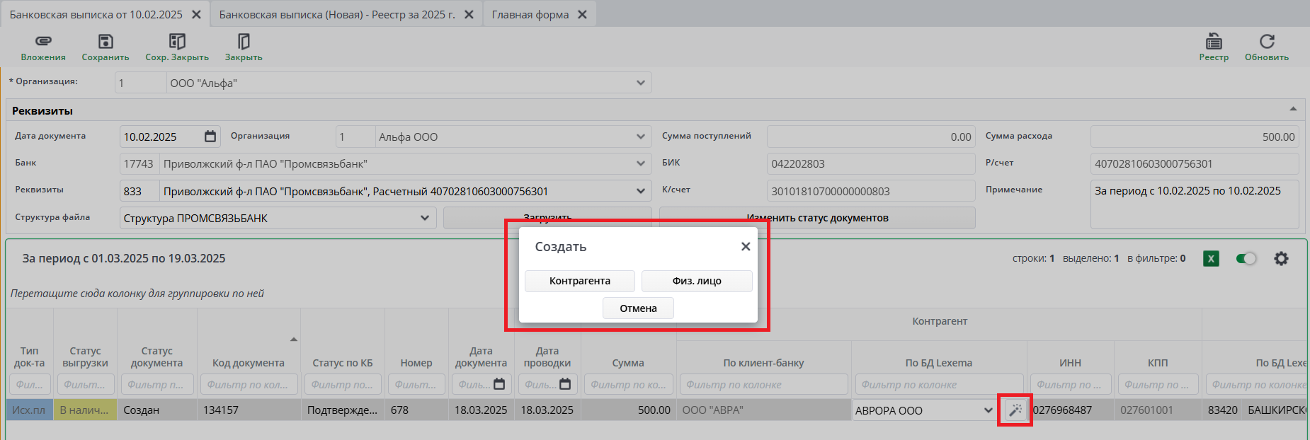Expand the Структура файла dropdown

point(424,218)
